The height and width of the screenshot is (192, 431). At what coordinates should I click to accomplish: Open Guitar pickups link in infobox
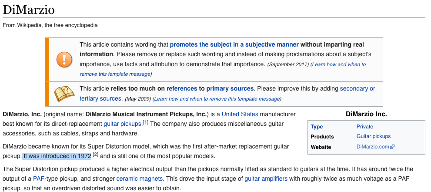click(x=373, y=136)
